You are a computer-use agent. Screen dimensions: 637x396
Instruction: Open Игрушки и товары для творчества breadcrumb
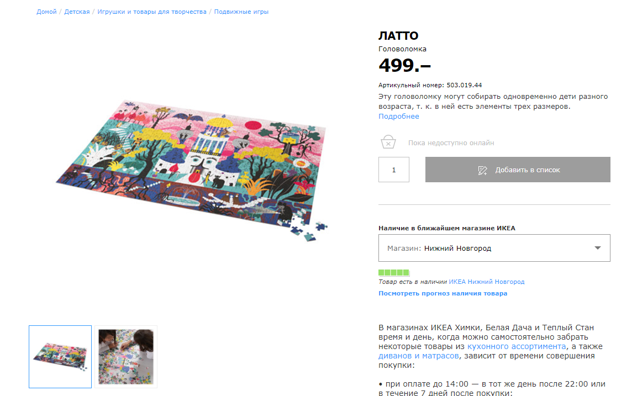[152, 12]
